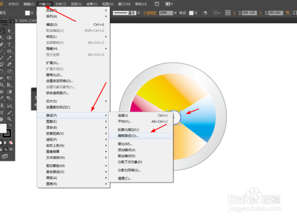Open the Recolor Artwork wheel icon

(205, 13)
